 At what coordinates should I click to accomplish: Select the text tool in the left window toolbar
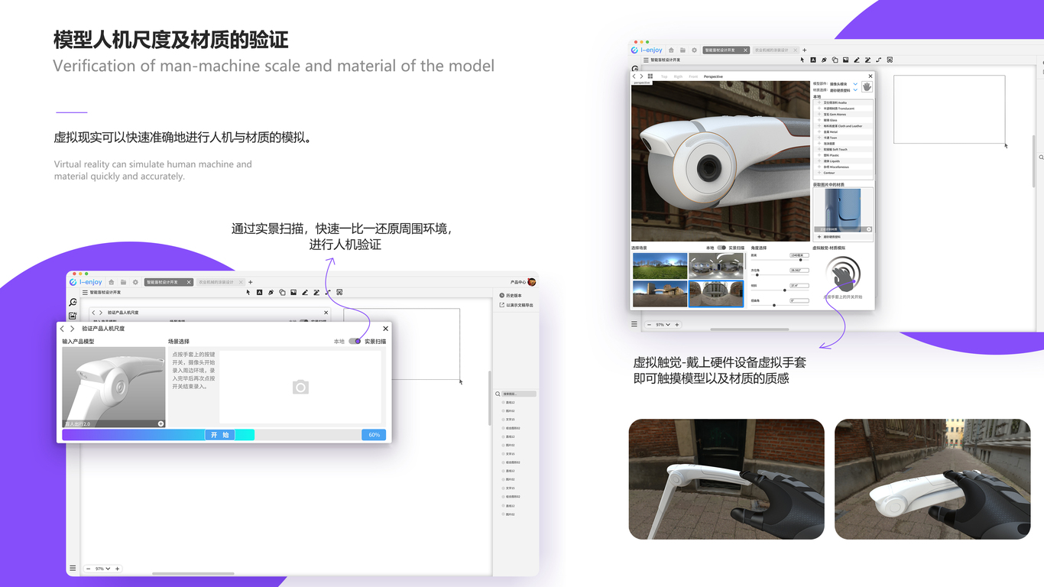(x=259, y=292)
